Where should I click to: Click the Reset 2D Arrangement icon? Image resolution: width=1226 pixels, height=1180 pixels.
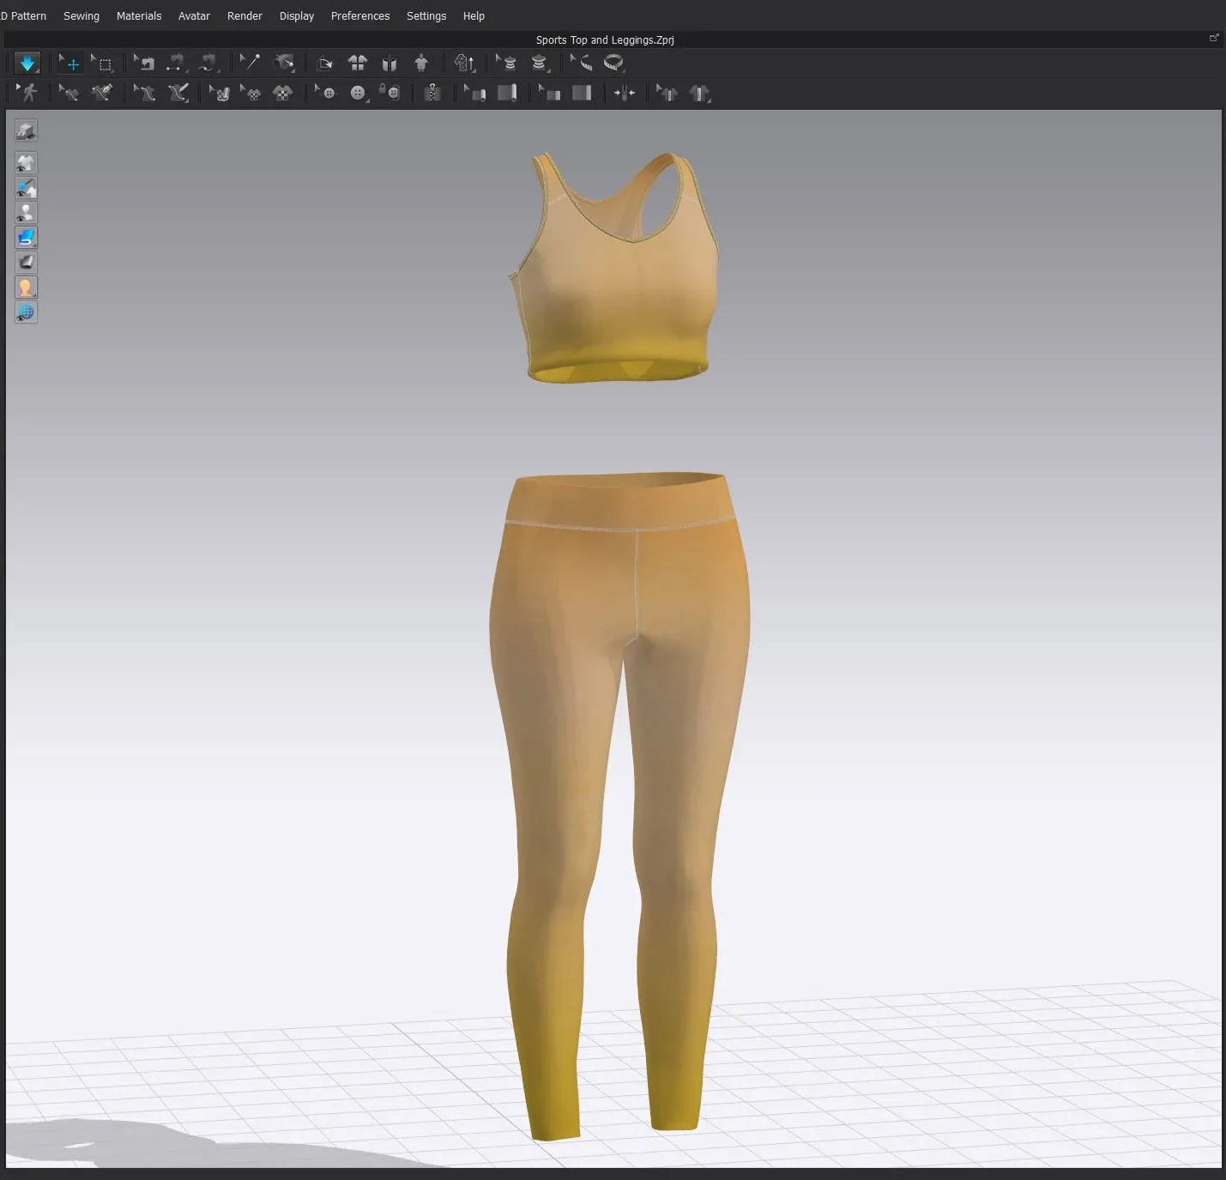357,63
